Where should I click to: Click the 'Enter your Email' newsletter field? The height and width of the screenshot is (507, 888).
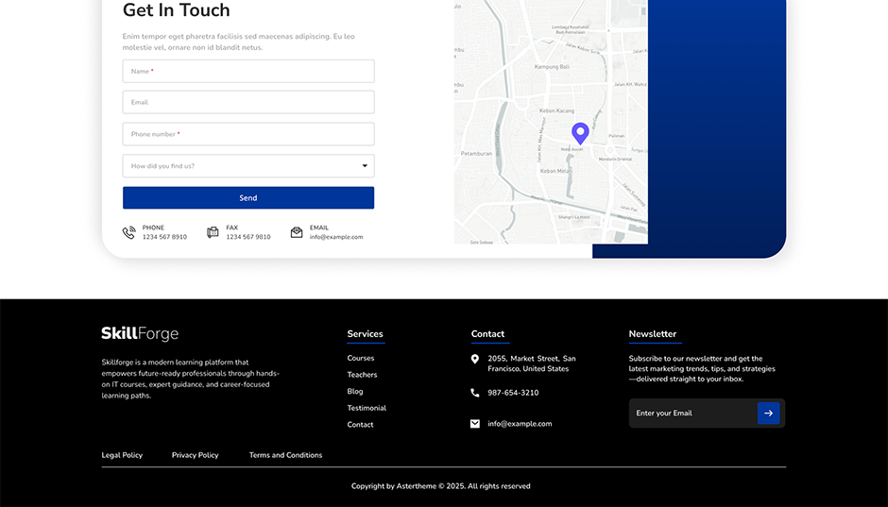click(692, 413)
